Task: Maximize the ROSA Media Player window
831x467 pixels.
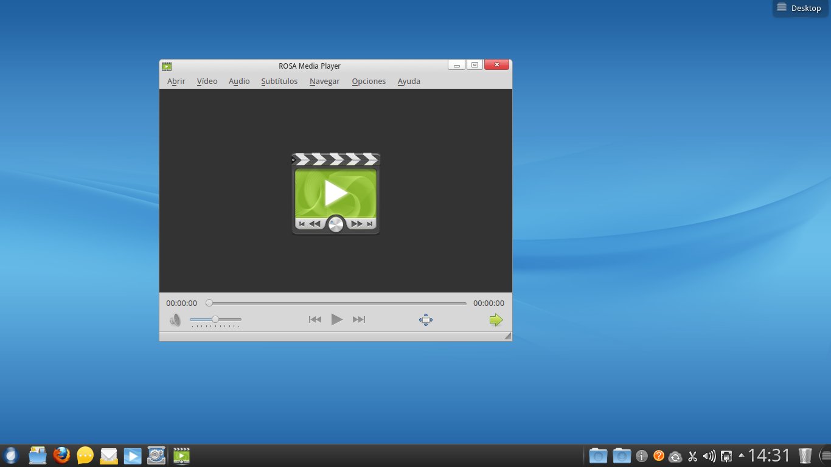Action: (475, 64)
